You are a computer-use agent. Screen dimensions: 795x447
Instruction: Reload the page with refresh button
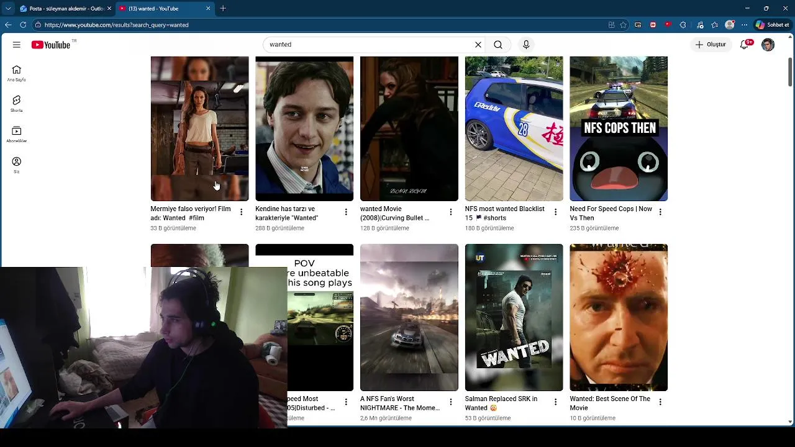coord(23,25)
